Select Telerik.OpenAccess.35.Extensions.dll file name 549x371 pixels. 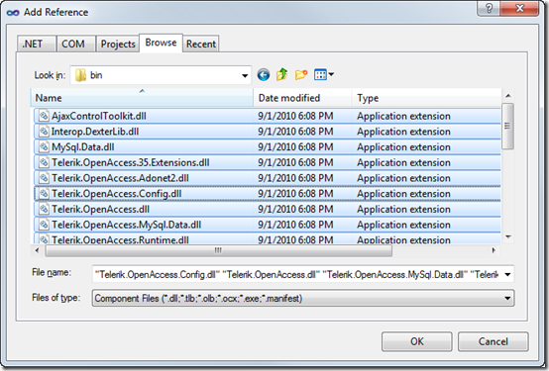pyautogui.click(x=131, y=162)
